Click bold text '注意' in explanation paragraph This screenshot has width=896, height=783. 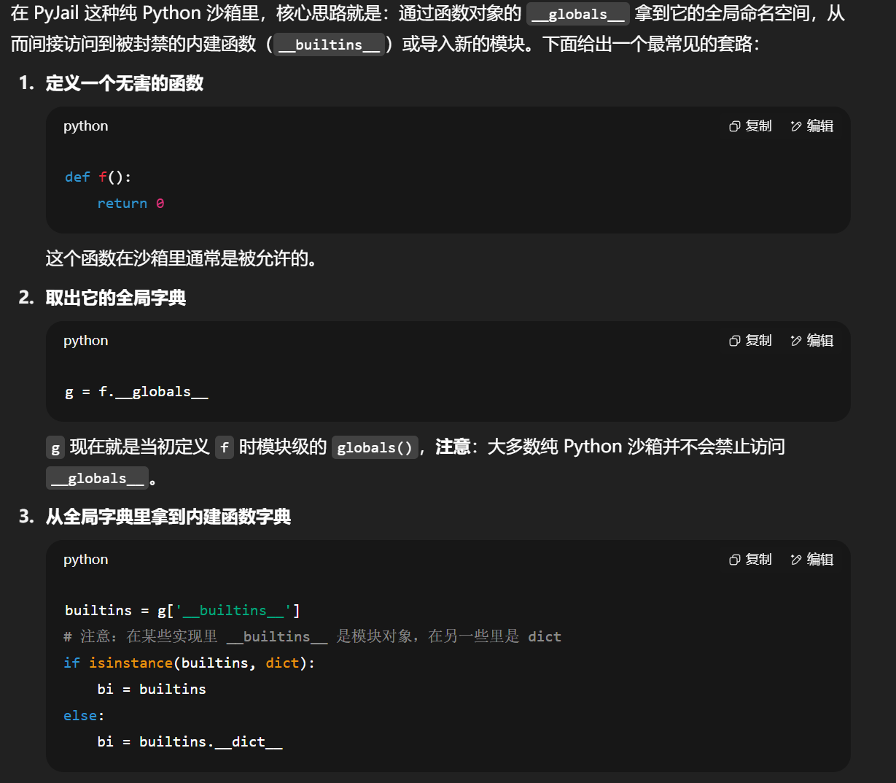tap(453, 447)
